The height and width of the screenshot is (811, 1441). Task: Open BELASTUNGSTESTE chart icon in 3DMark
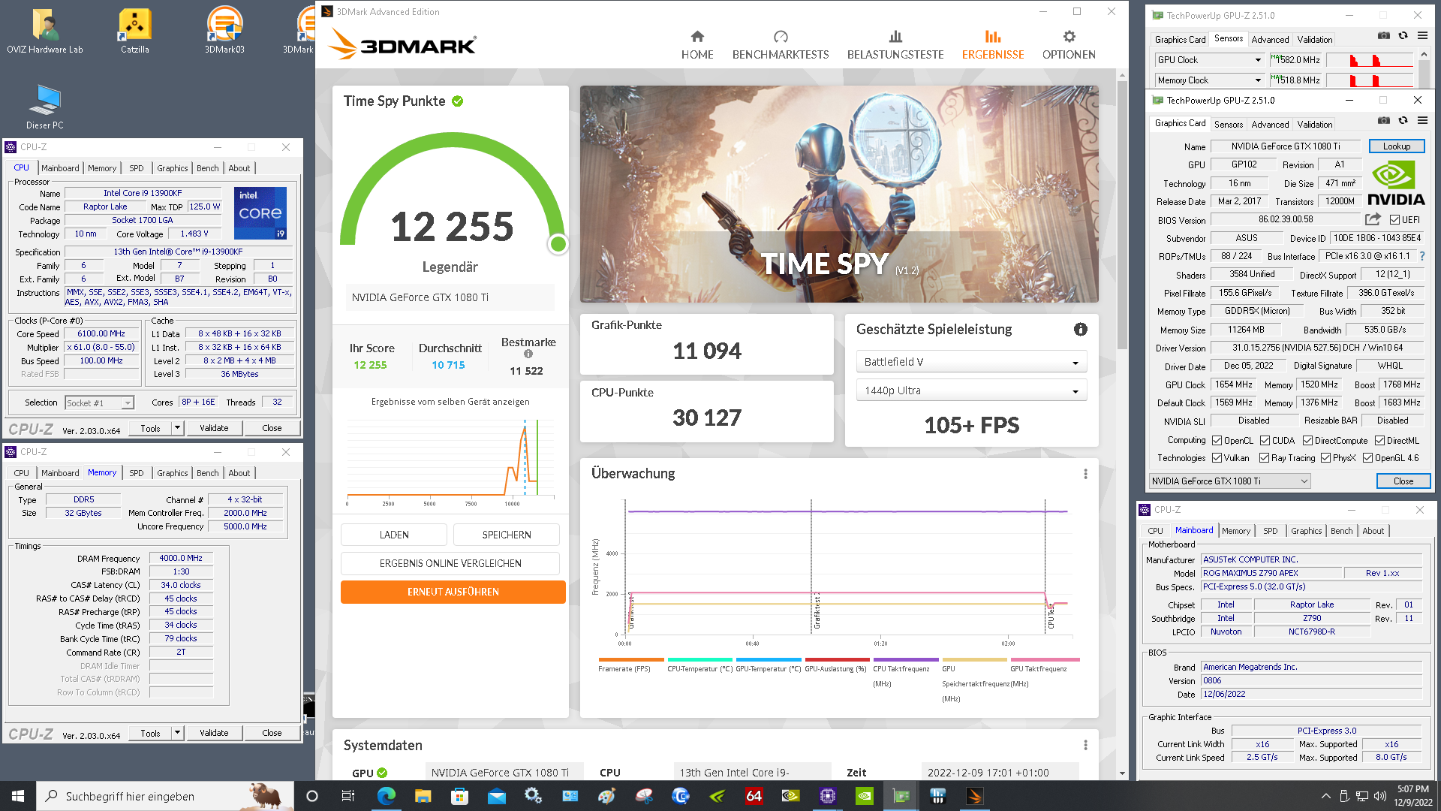895,36
